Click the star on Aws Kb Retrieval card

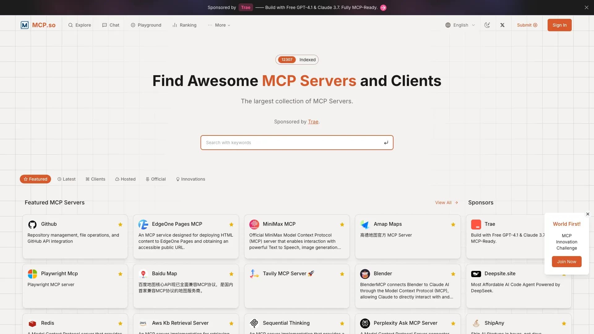tap(231, 323)
